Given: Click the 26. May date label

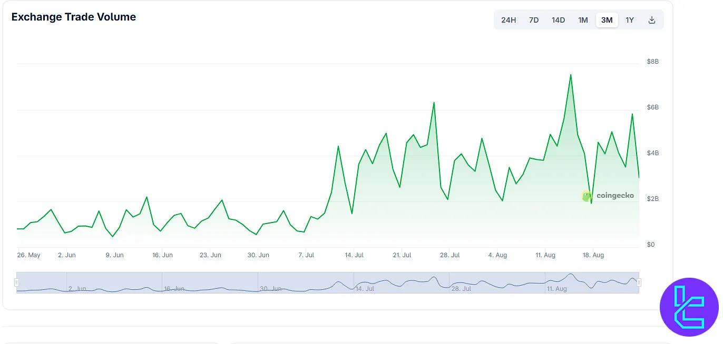Looking at the screenshot, I should tap(28, 255).
